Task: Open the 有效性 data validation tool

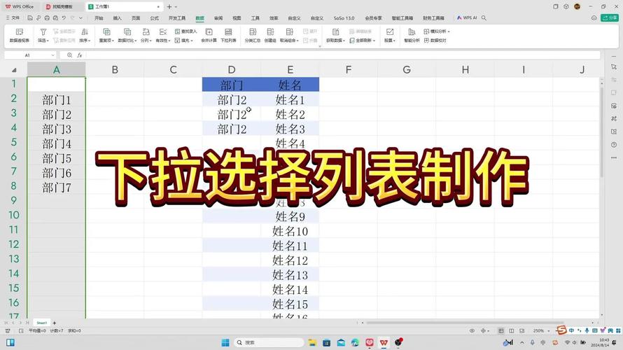Action: pos(162,36)
